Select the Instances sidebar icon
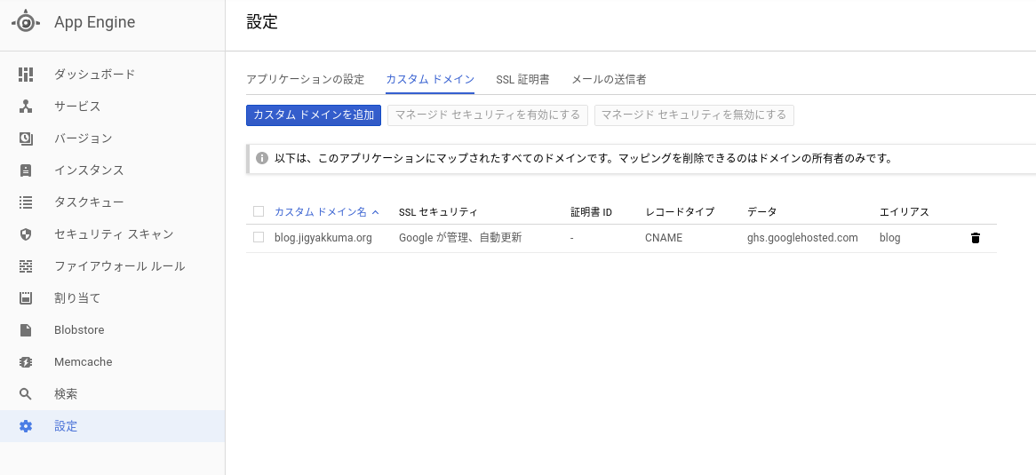The image size is (1036, 475). [x=26, y=170]
